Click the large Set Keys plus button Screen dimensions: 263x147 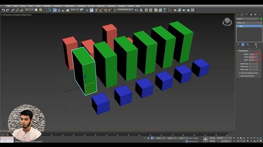[205, 140]
